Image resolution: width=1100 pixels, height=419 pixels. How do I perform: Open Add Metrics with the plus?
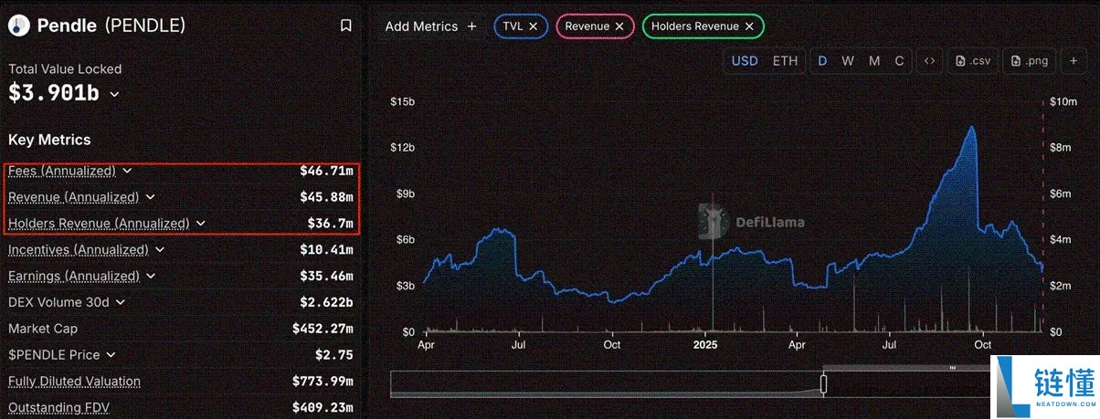coord(471,26)
